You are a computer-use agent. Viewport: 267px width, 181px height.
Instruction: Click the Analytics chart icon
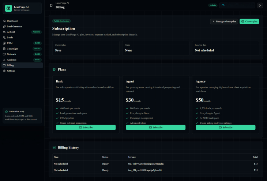[x=4, y=59]
